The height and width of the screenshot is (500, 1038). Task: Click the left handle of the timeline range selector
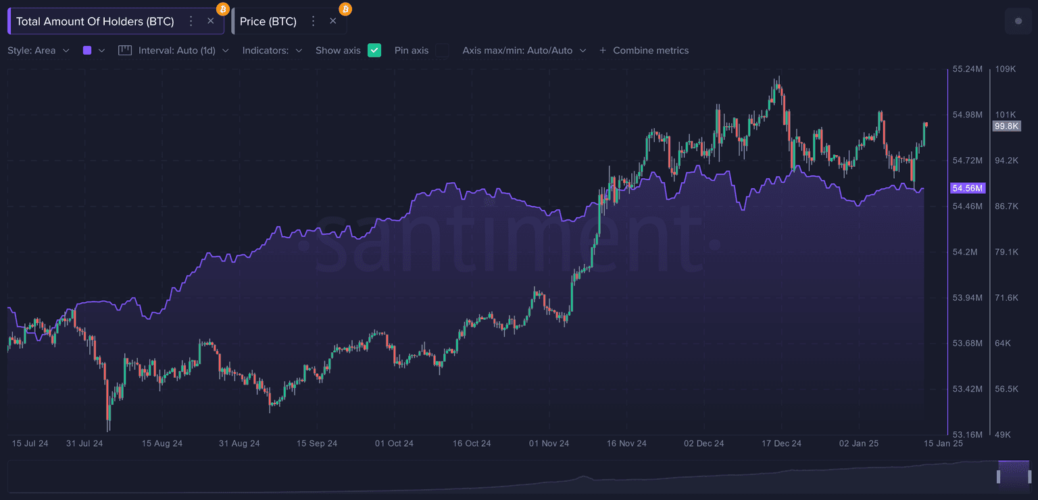click(998, 477)
